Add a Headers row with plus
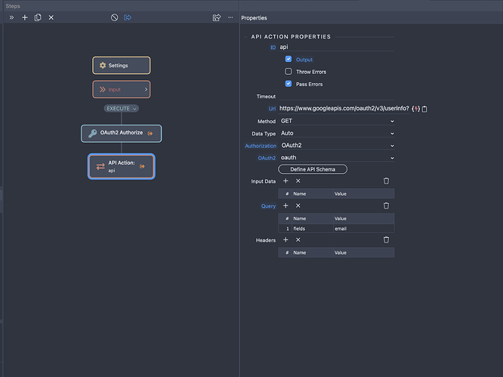 click(285, 240)
